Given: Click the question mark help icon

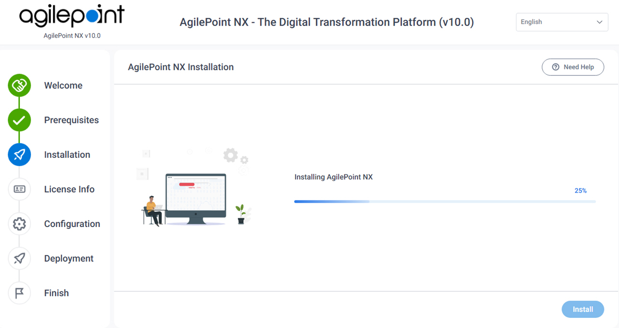Looking at the screenshot, I should (x=556, y=67).
